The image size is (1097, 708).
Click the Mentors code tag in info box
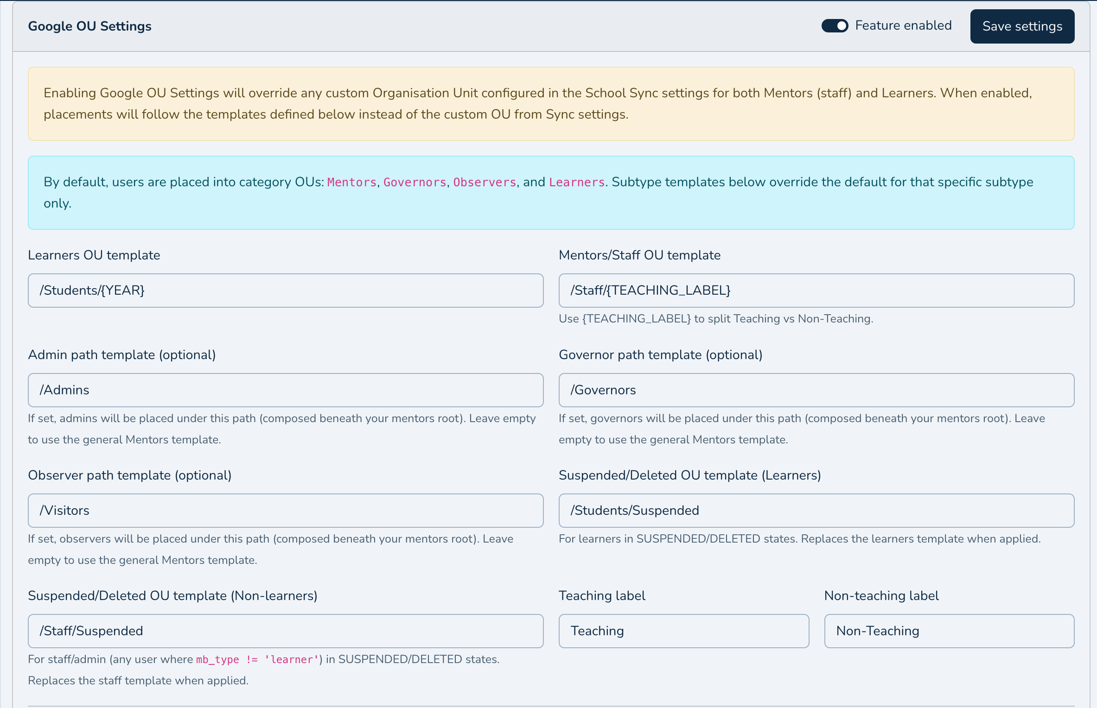352,182
